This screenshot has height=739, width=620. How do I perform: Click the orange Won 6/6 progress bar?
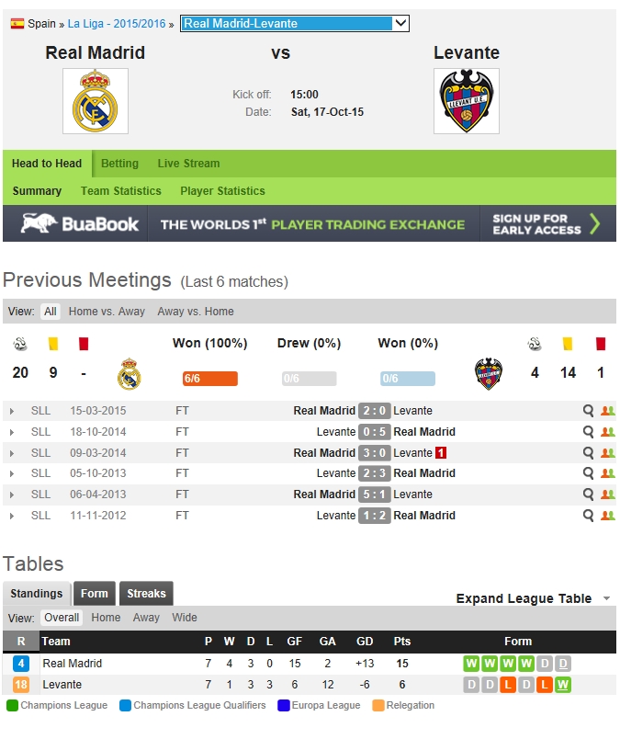(209, 379)
